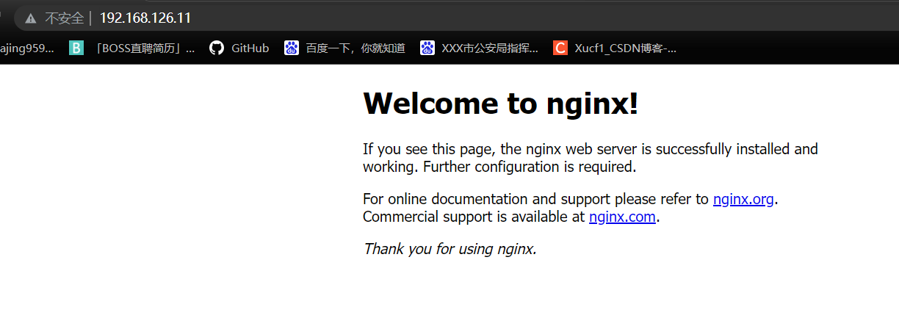Click the not-secure warning triangle icon
Image resolution: width=899 pixels, height=329 pixels.
(30, 18)
